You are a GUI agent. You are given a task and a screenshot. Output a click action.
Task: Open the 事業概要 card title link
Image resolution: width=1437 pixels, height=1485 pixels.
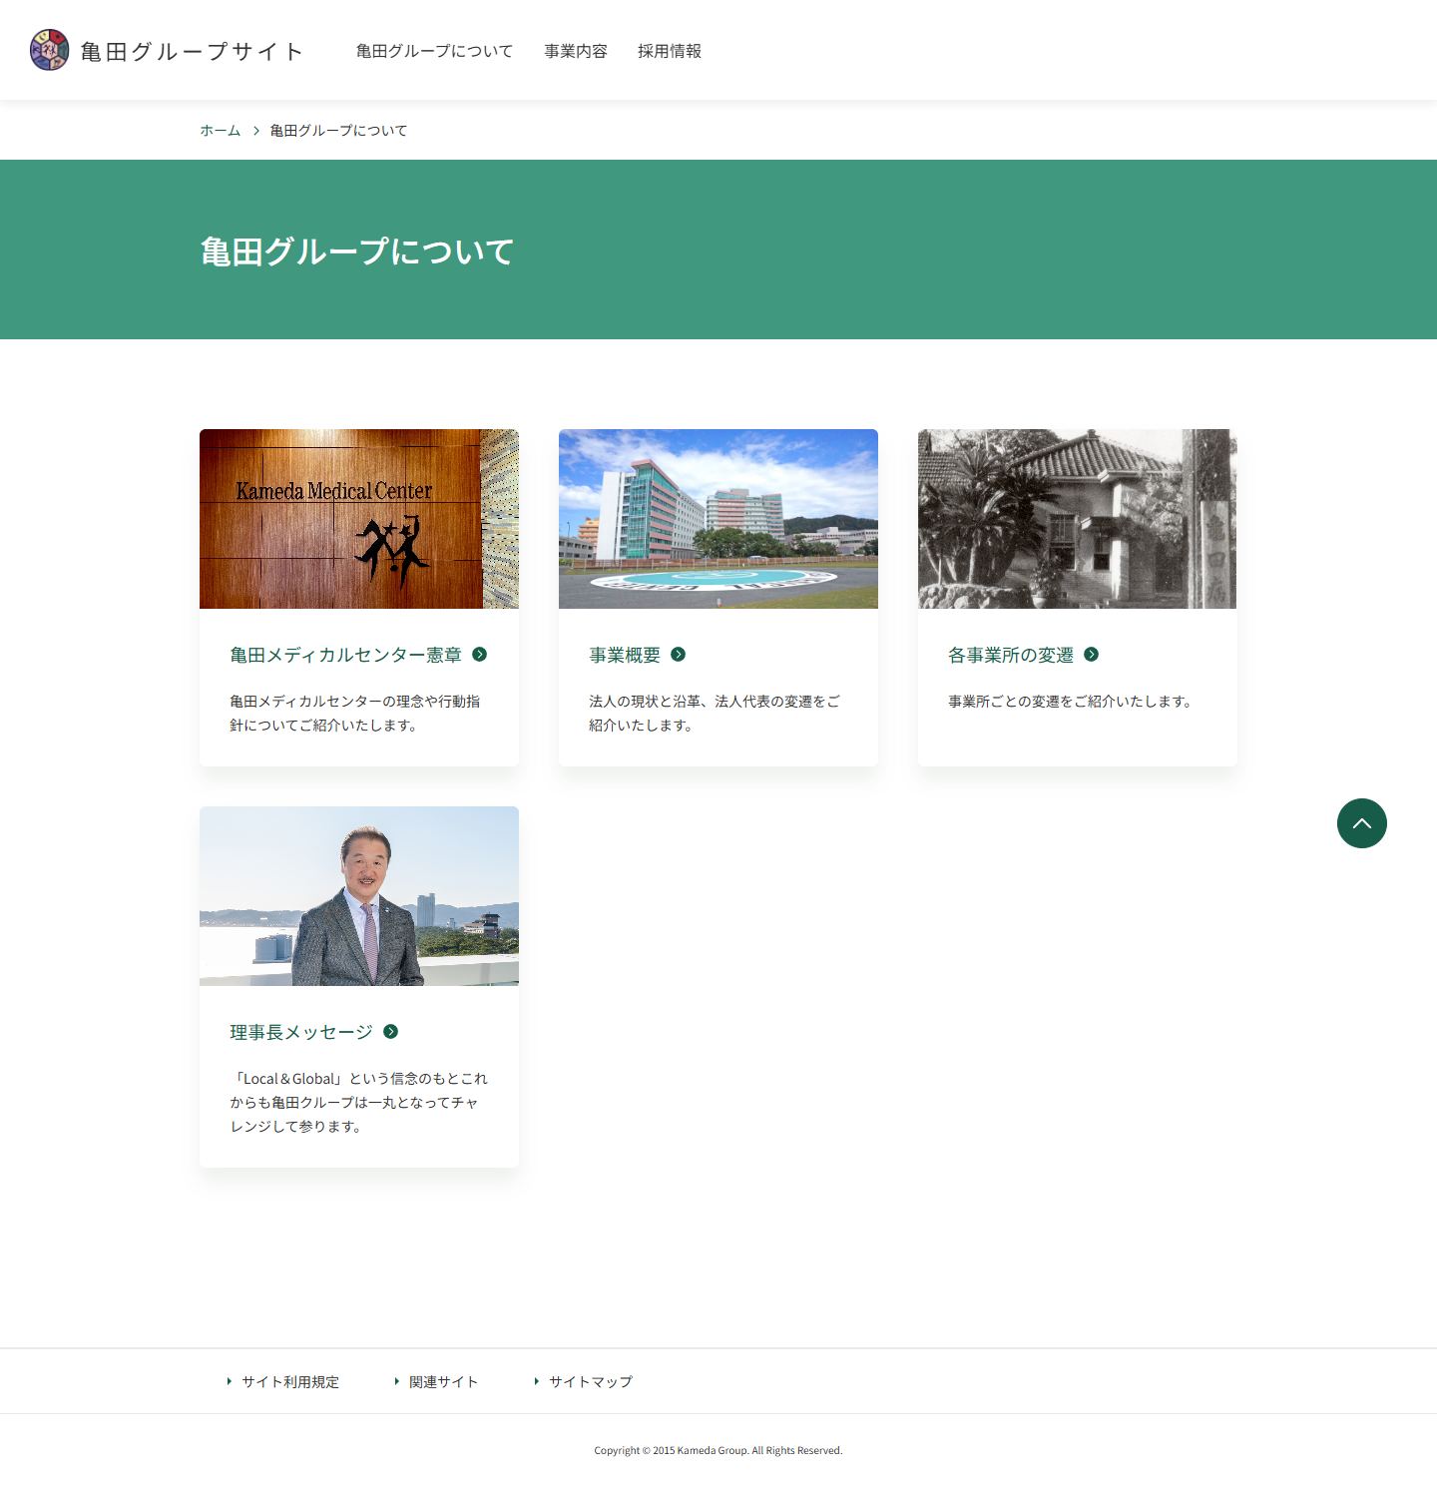click(625, 655)
